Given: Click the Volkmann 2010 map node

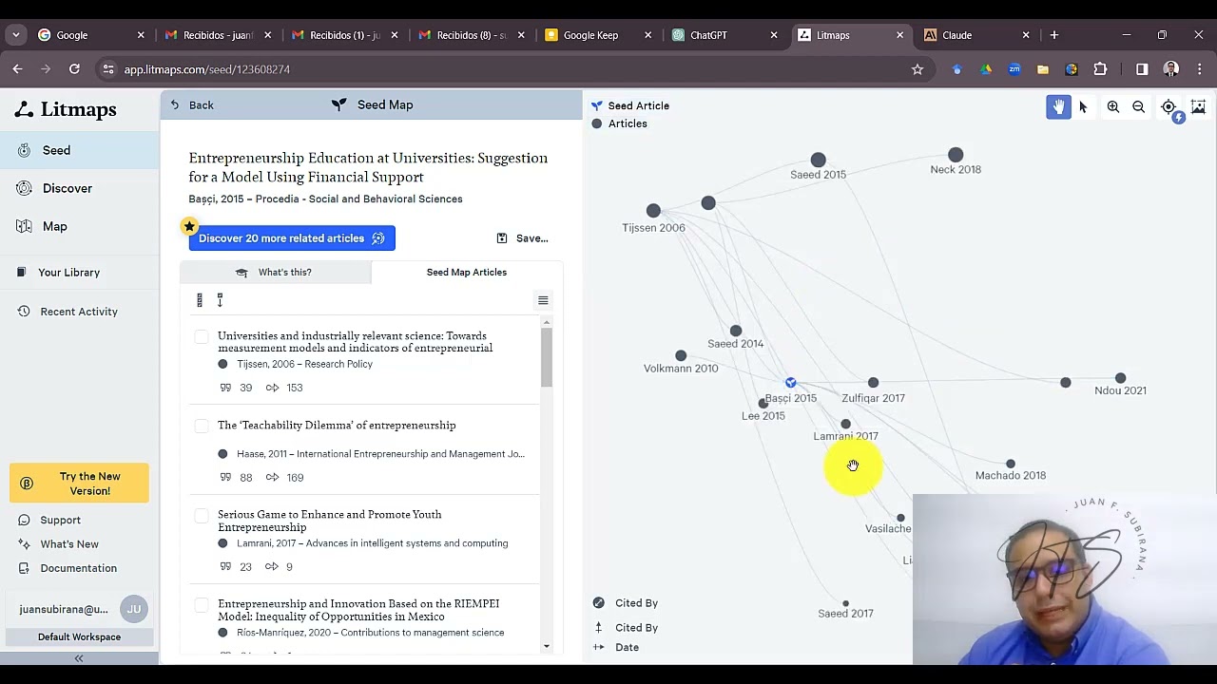Looking at the screenshot, I should [x=681, y=356].
